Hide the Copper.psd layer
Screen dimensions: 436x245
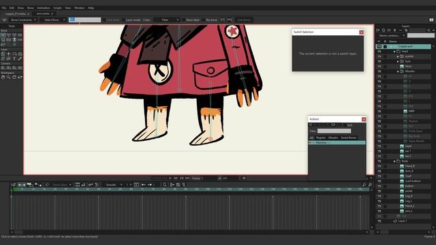379,46
